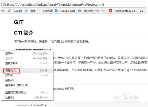
Task: Open the 导入 bookmark item
Action: tap(3, 11)
